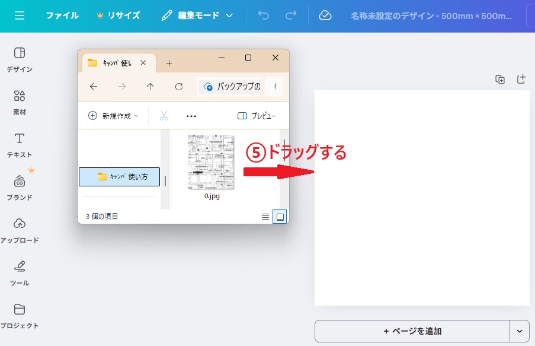The width and height of the screenshot is (535, 346).
Task: Open the プロジェクト projects panel
Action: click(x=20, y=316)
